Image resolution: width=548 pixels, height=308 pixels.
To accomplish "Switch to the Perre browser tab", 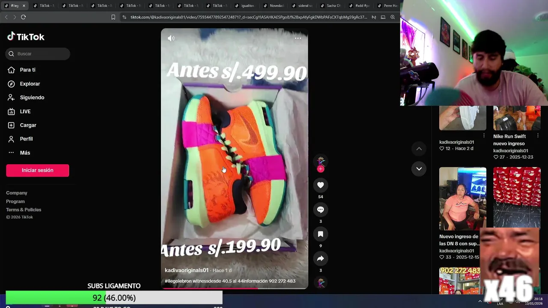I will pos(387,6).
